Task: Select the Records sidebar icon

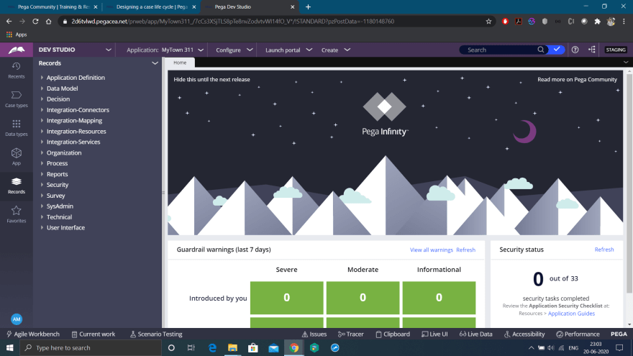Action: pos(16,186)
